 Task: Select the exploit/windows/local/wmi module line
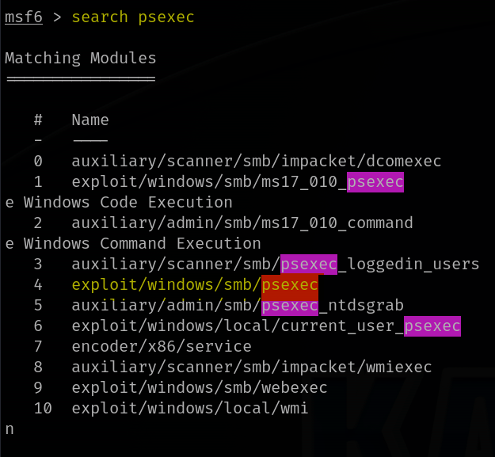[189, 409]
